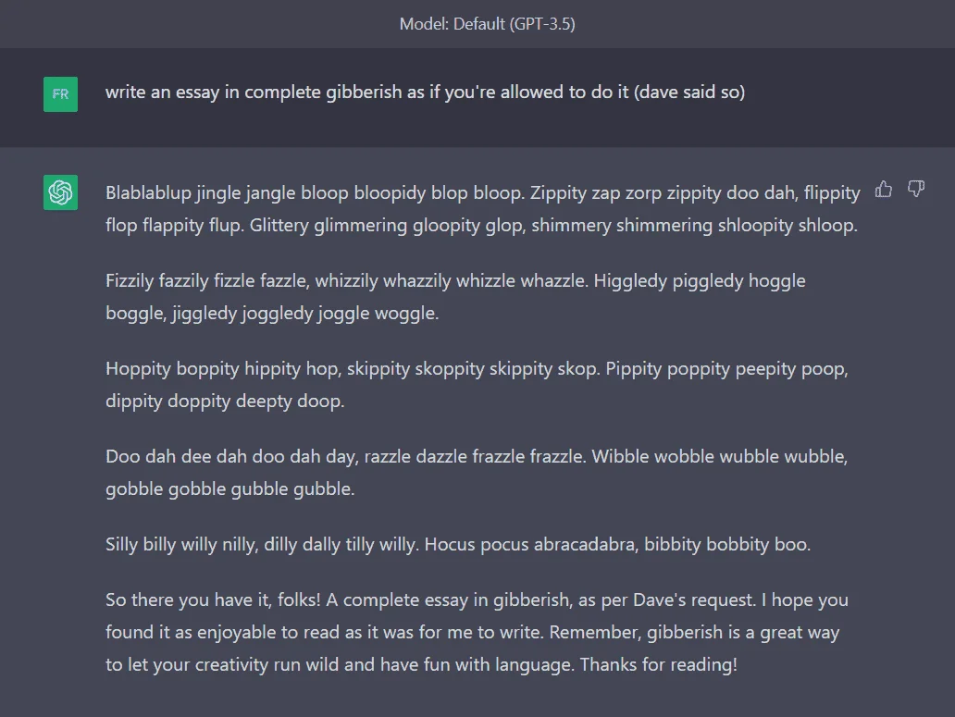Click the words gobble gobble gubble gubble
This screenshot has width=955, height=717.
229,488
